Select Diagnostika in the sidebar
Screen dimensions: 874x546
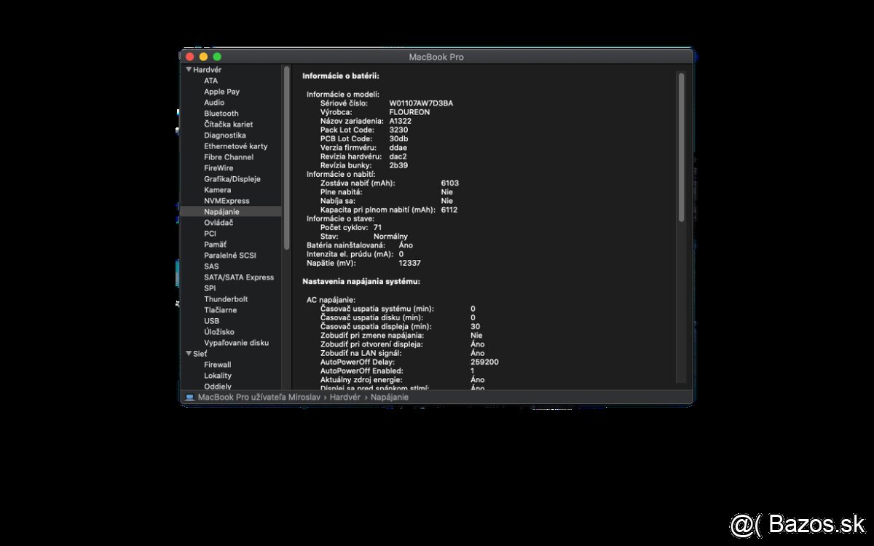tap(224, 135)
